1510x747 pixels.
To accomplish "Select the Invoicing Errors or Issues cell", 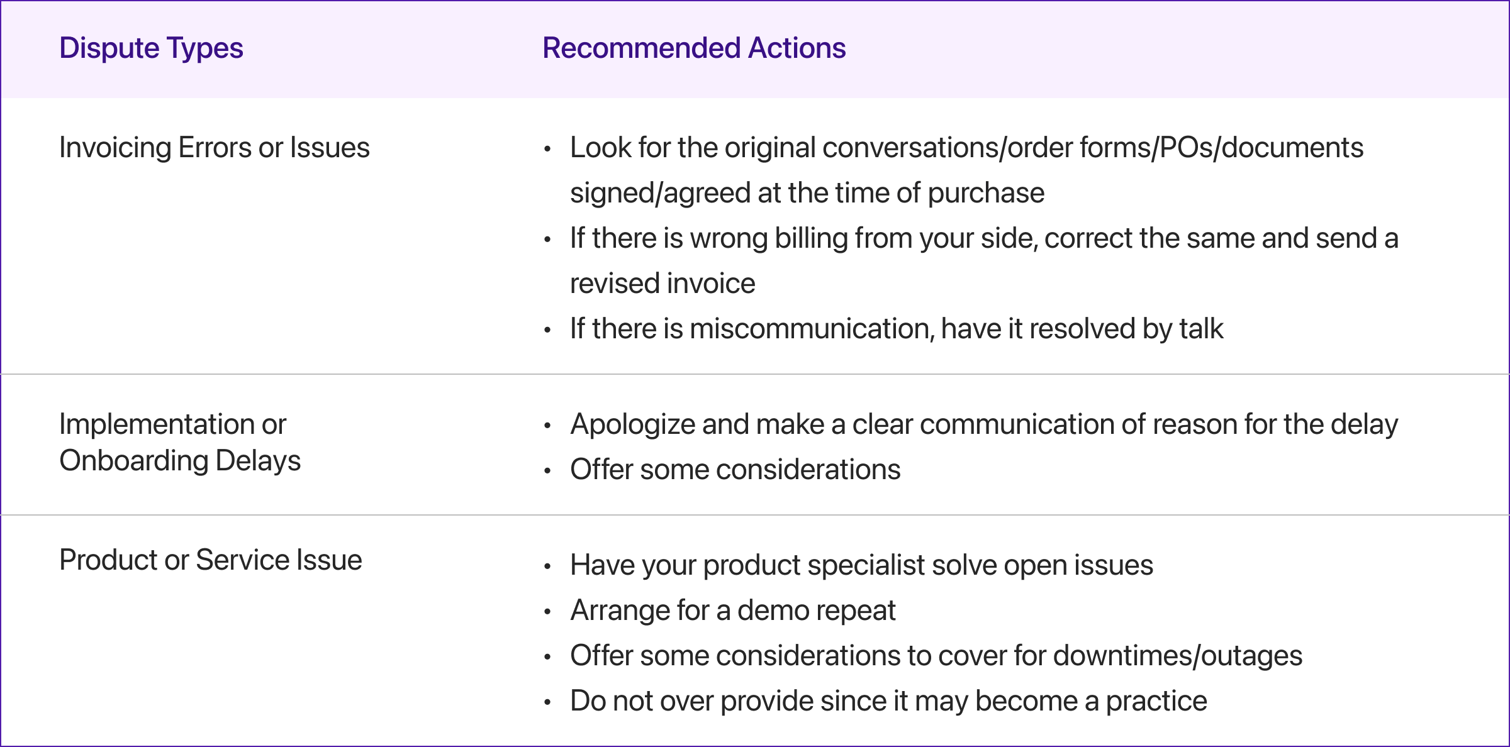I will [214, 148].
